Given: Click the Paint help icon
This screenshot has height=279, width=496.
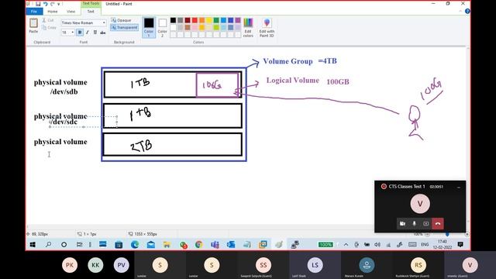Looking at the screenshot, I should tap(467, 12).
